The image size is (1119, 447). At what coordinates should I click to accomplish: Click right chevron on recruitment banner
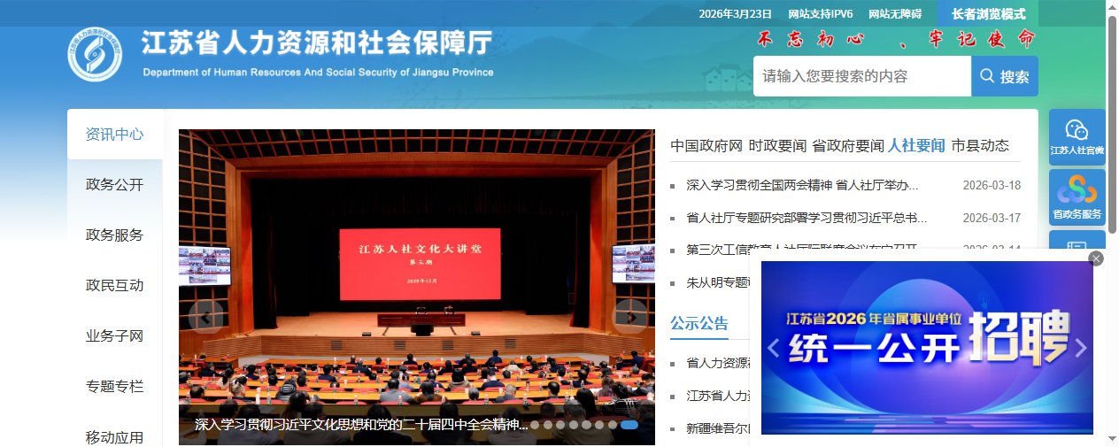1080,348
